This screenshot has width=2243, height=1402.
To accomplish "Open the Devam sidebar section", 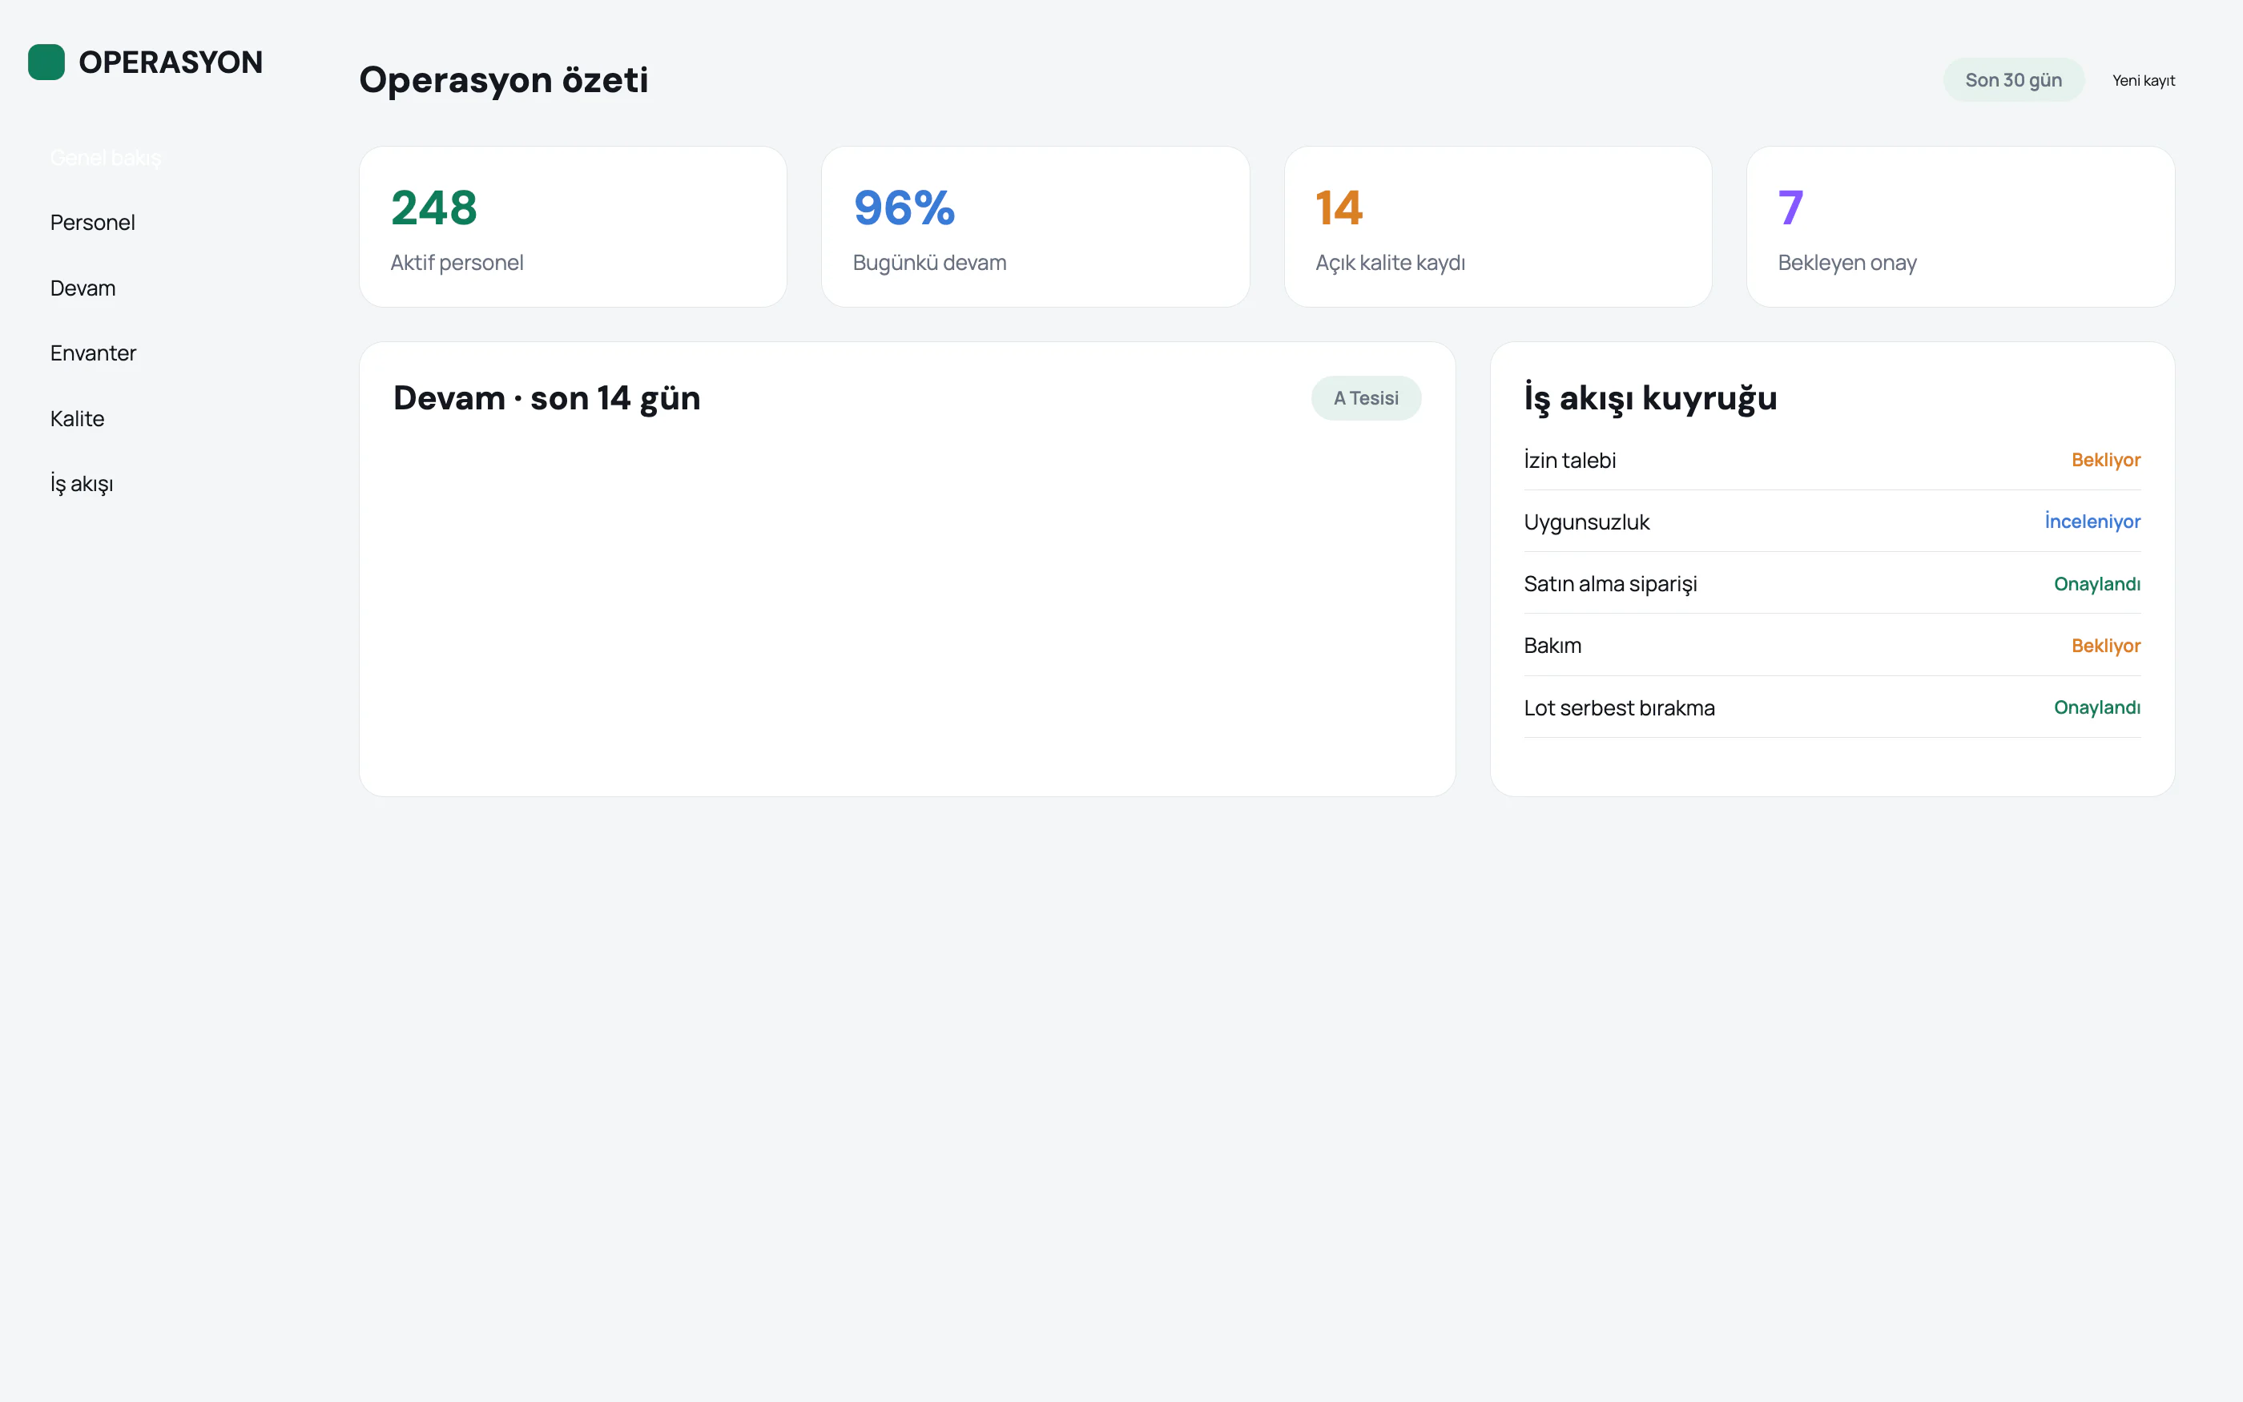I will (83, 288).
